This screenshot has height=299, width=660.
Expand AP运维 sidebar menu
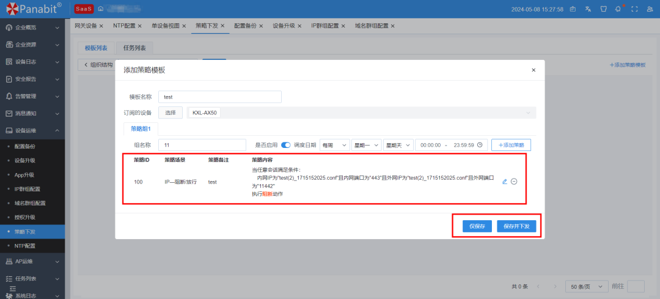32,262
